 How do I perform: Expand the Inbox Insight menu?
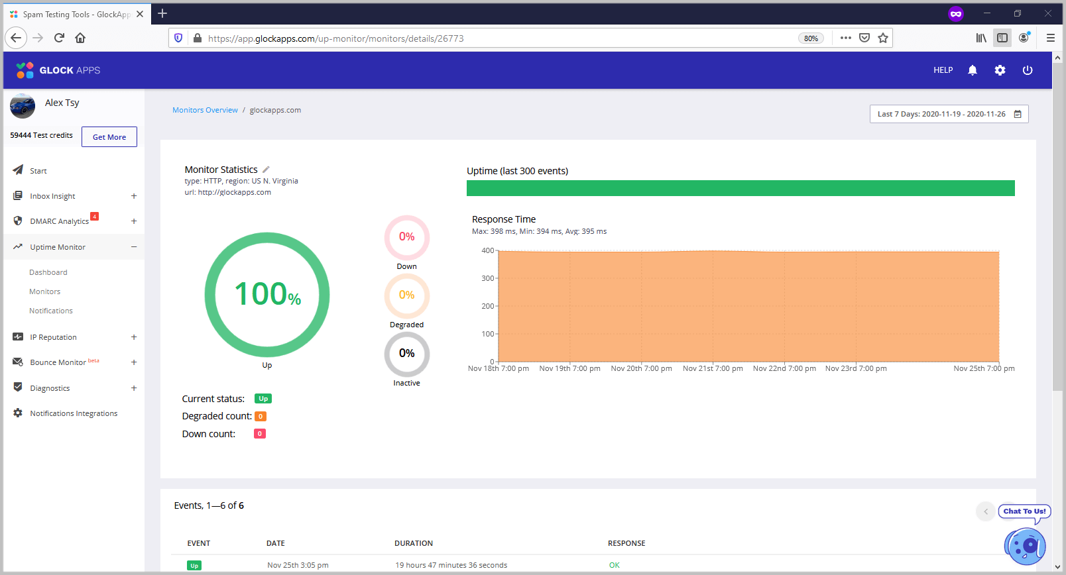click(134, 196)
